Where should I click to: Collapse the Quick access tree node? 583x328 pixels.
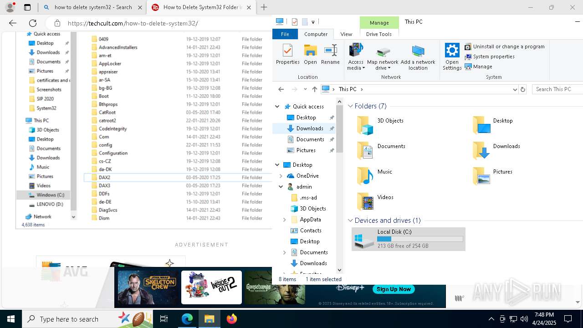[277, 107]
